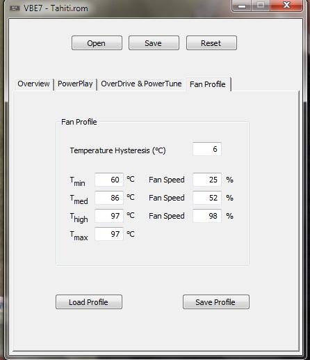Image resolution: width=310 pixels, height=360 pixels.
Task: Select the Thigh temperature field
Action: pos(109,216)
